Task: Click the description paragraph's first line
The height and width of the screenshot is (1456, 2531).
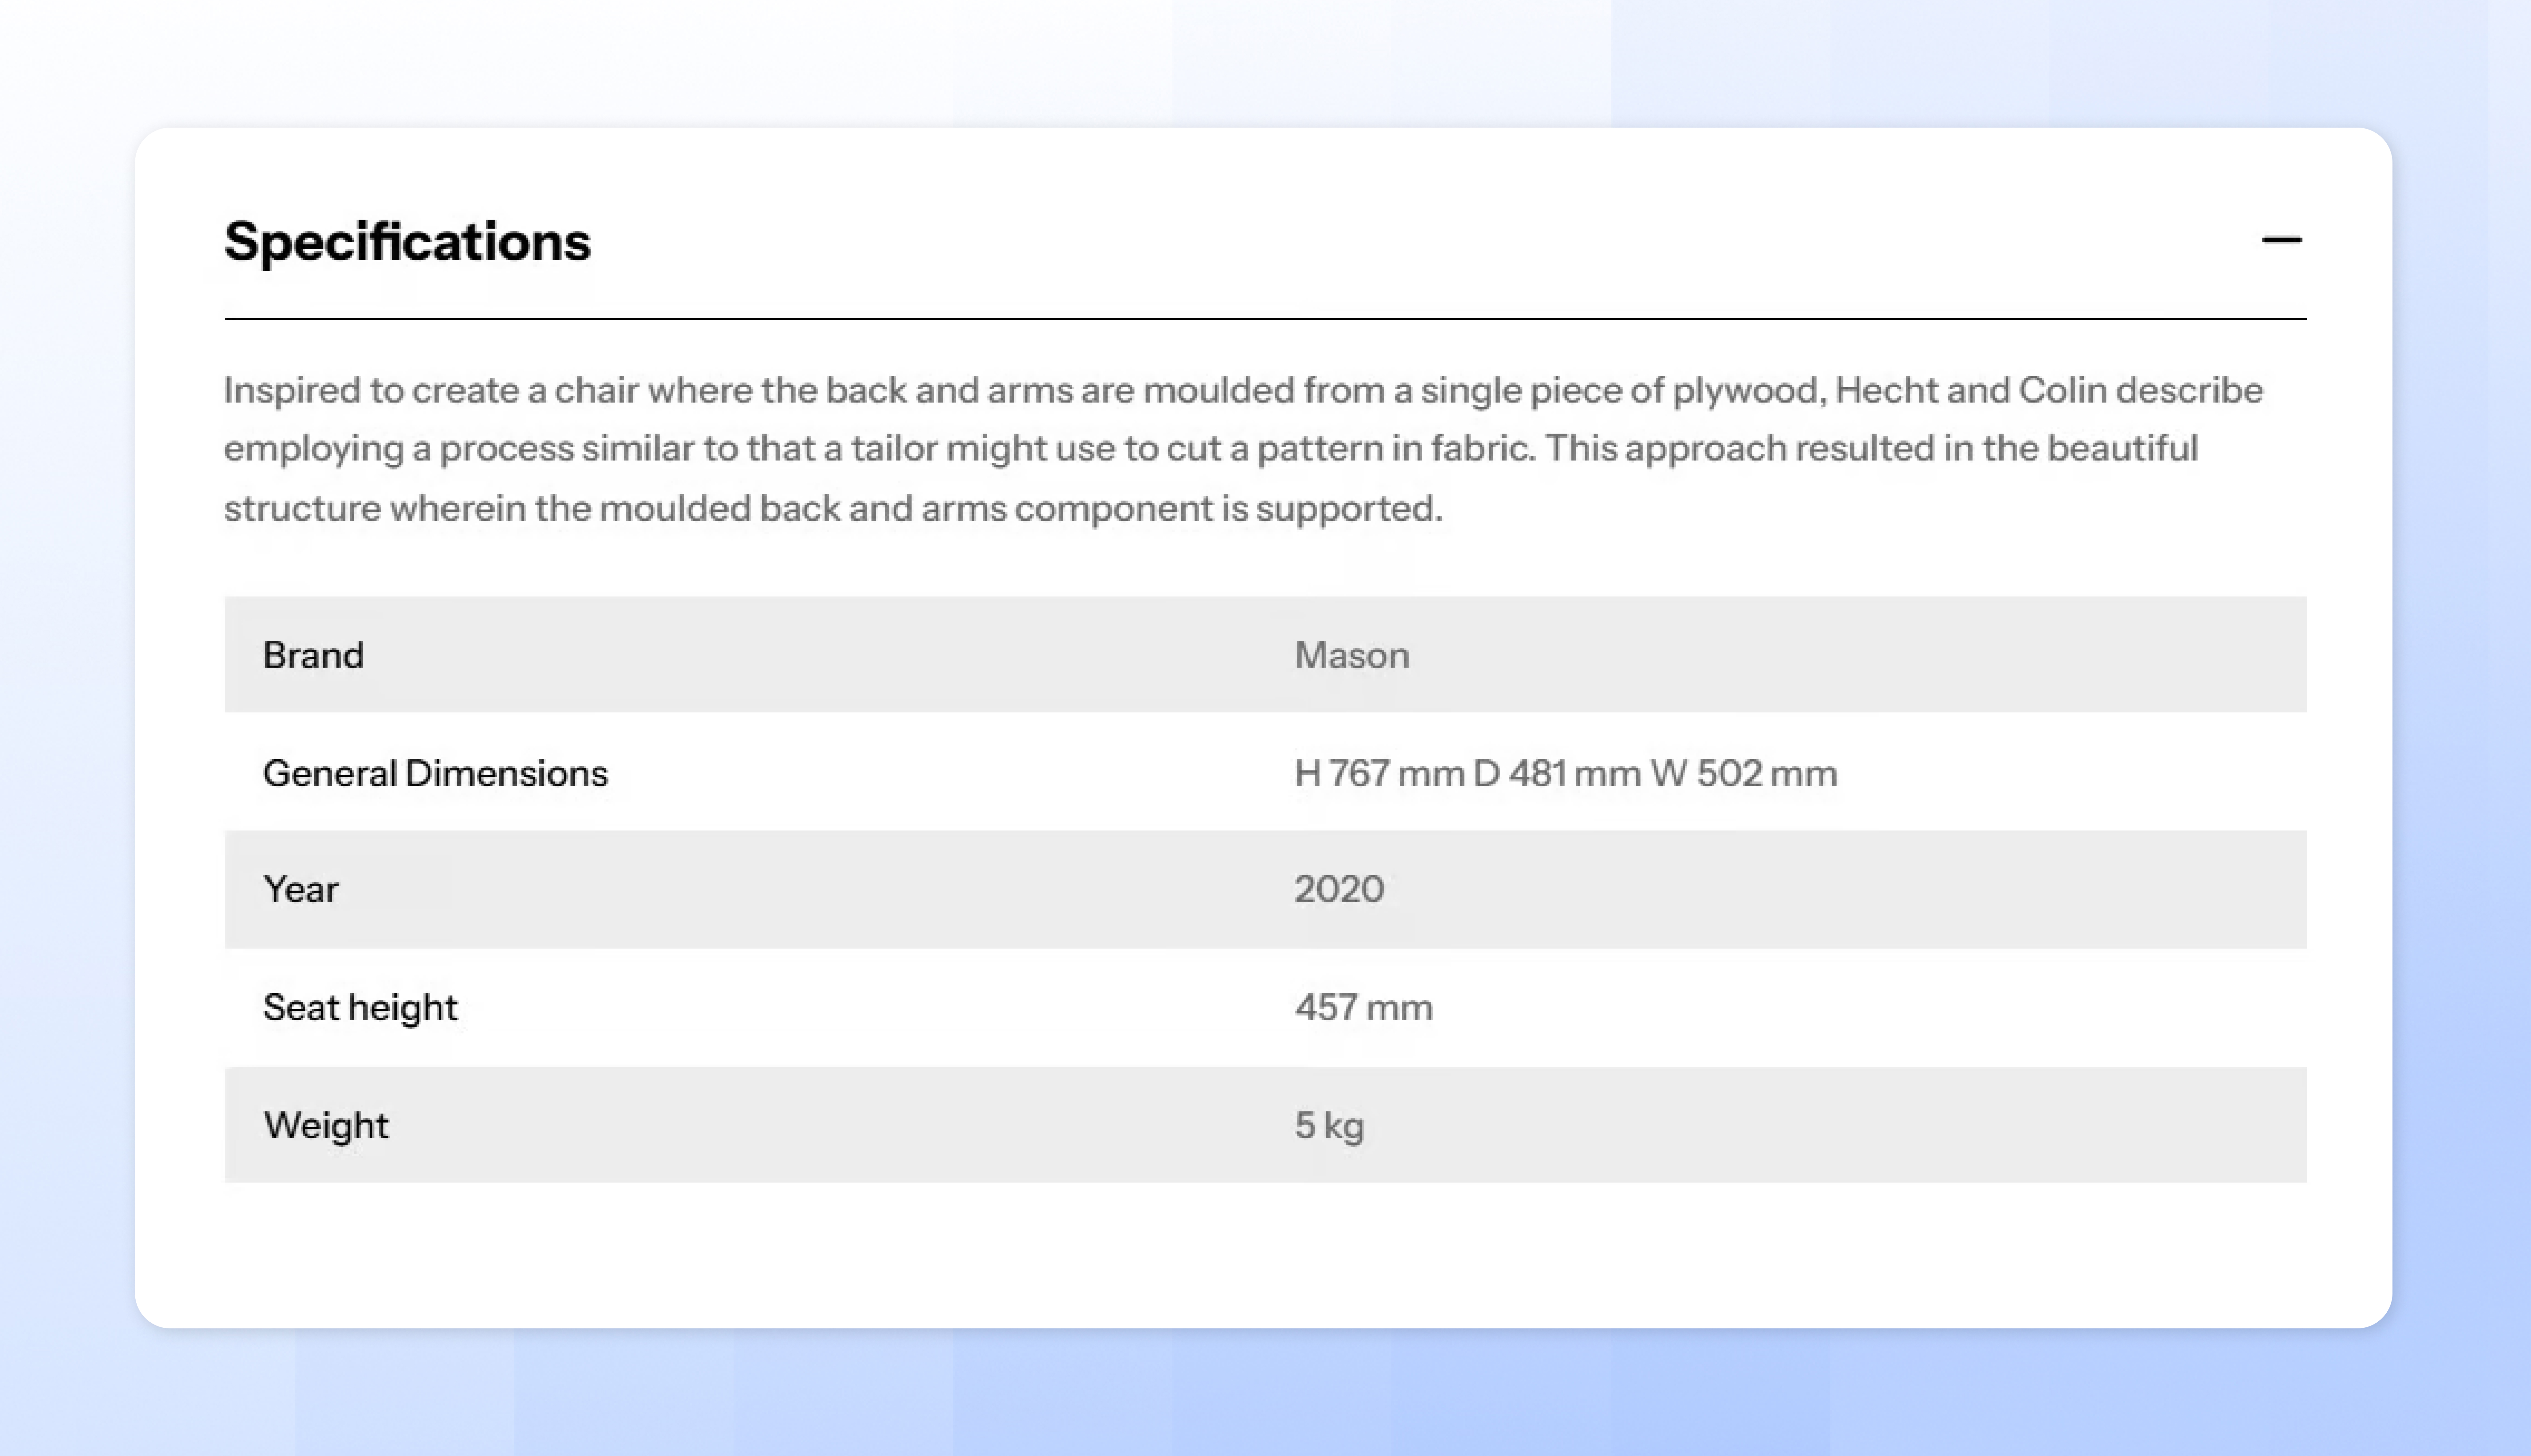Action: [1243, 390]
